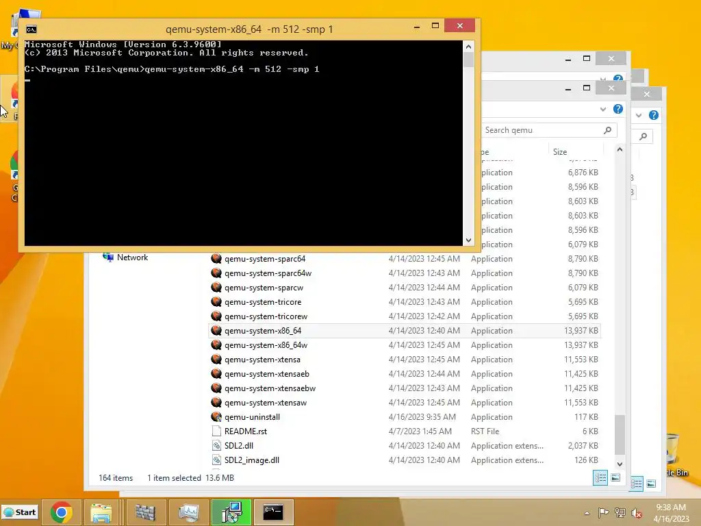Click the SDL2.dll file icon
Image resolution: width=701 pixels, height=526 pixels.
[x=216, y=445]
